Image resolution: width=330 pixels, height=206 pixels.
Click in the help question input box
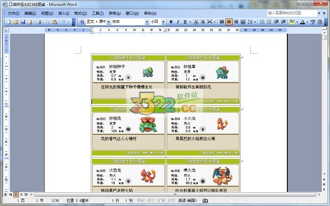pos(292,13)
